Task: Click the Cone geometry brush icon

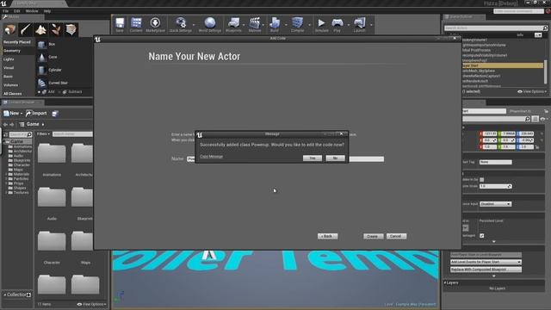Action: click(42, 57)
